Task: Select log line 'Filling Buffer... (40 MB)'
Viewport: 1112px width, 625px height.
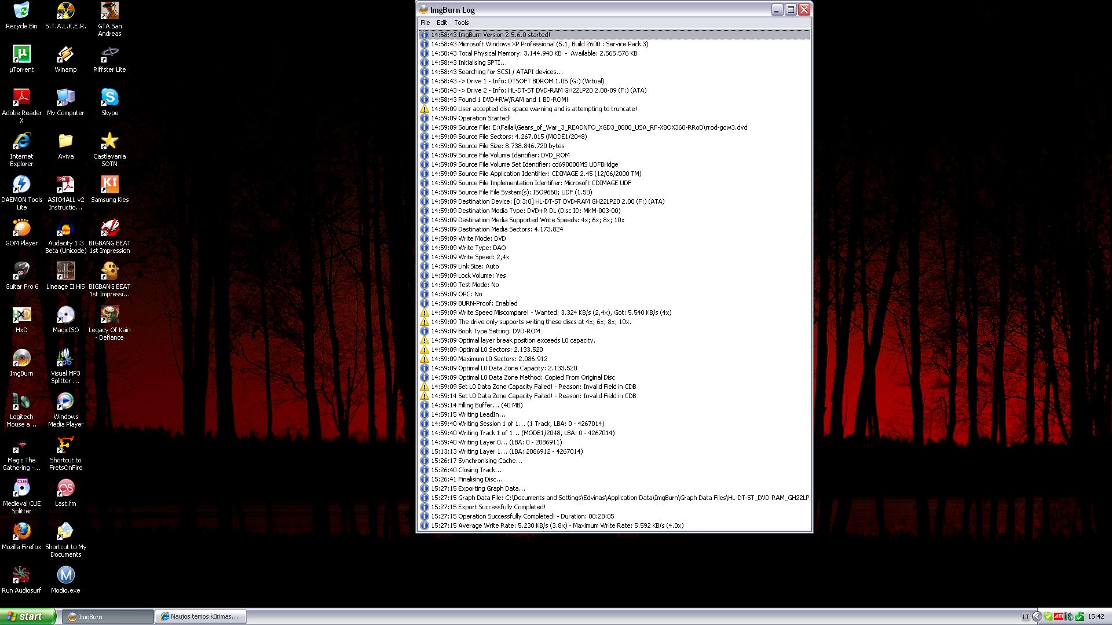Action: point(614,405)
